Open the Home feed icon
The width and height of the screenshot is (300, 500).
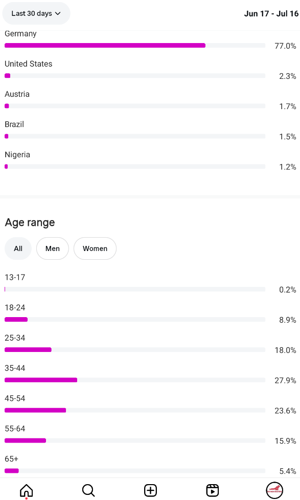(27, 490)
